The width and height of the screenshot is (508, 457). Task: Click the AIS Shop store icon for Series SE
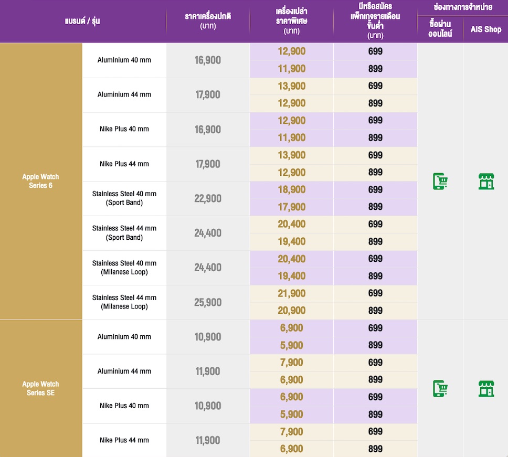coord(486,388)
